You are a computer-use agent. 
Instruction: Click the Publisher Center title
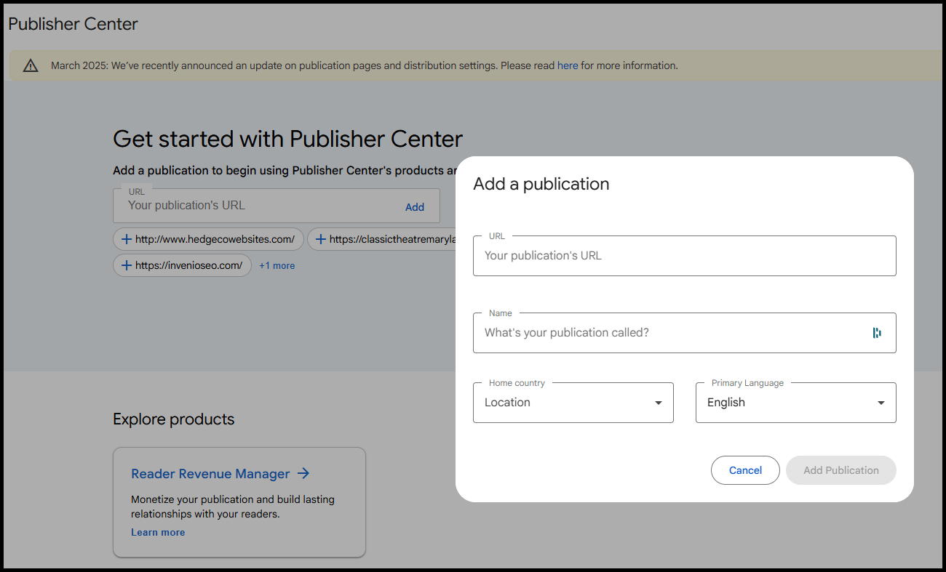tap(73, 24)
